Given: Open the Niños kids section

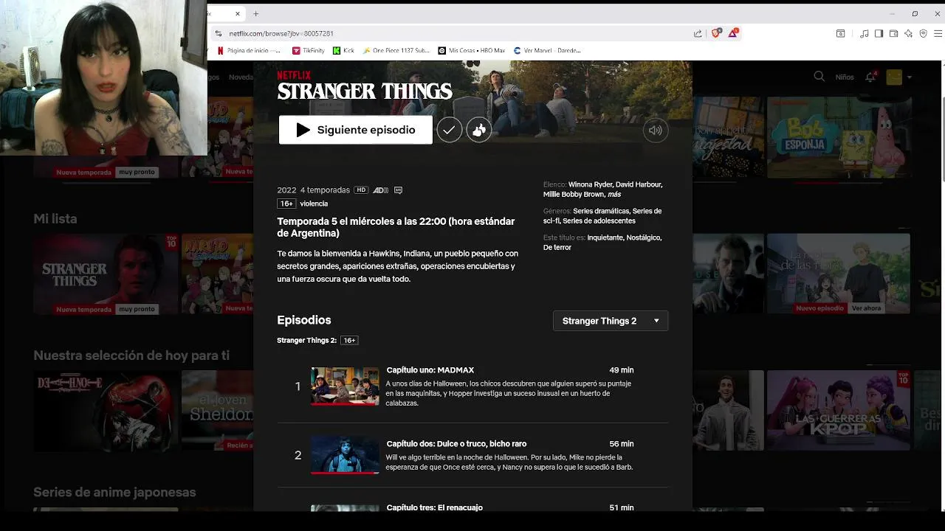Looking at the screenshot, I should tap(845, 77).
